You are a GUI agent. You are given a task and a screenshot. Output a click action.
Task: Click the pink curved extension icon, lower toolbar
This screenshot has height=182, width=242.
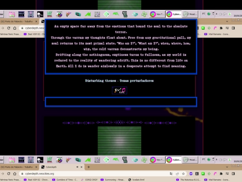click(x=215, y=173)
